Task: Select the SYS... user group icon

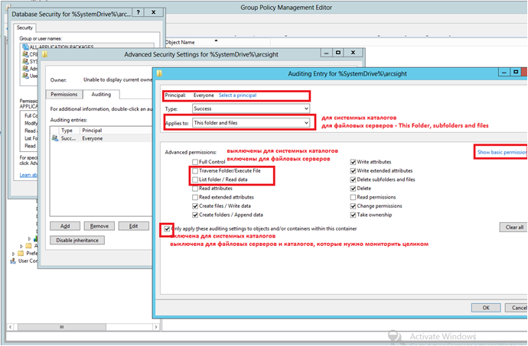Action: 25,61
